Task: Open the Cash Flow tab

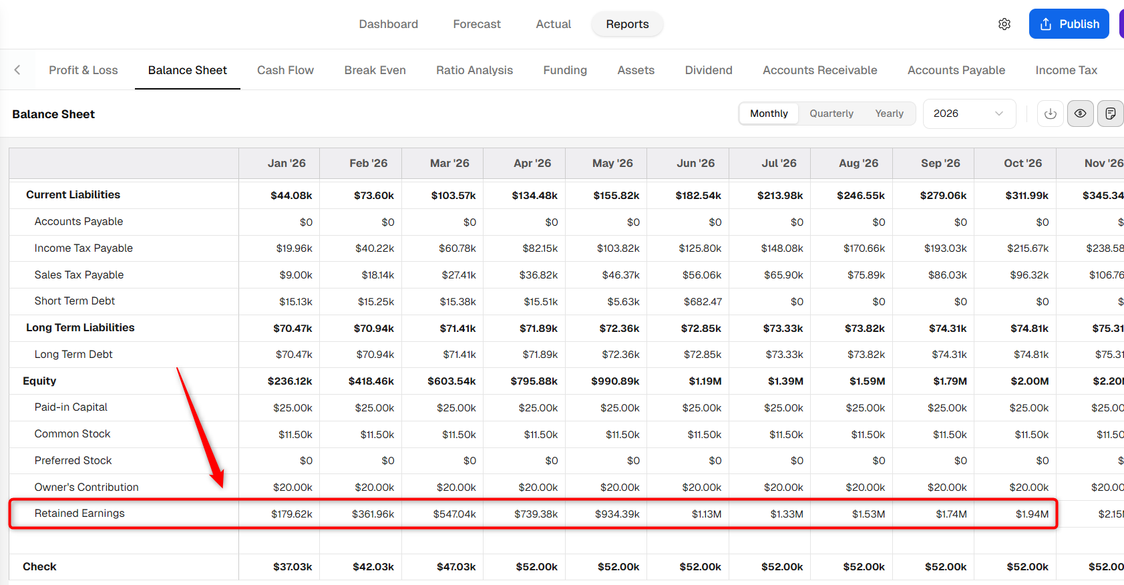Action: [x=285, y=70]
